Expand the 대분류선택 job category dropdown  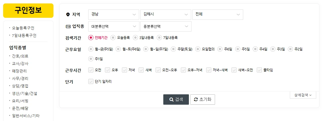click(114, 26)
